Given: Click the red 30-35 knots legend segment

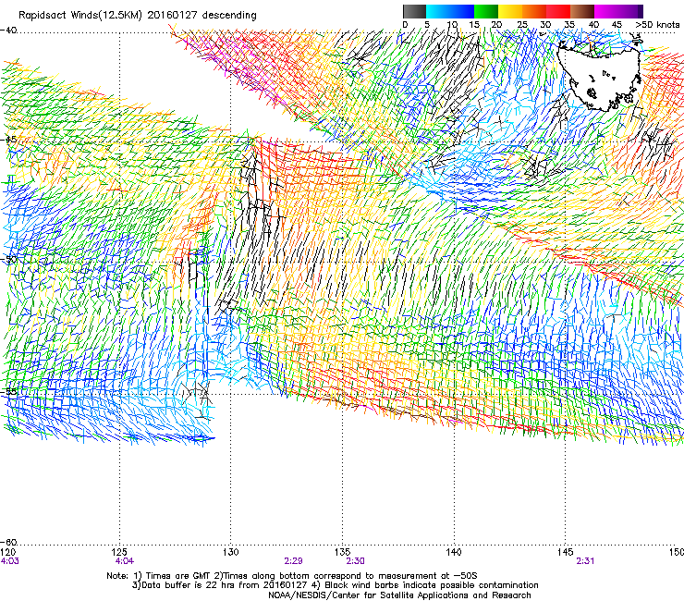Looking at the screenshot, I should 558,11.
